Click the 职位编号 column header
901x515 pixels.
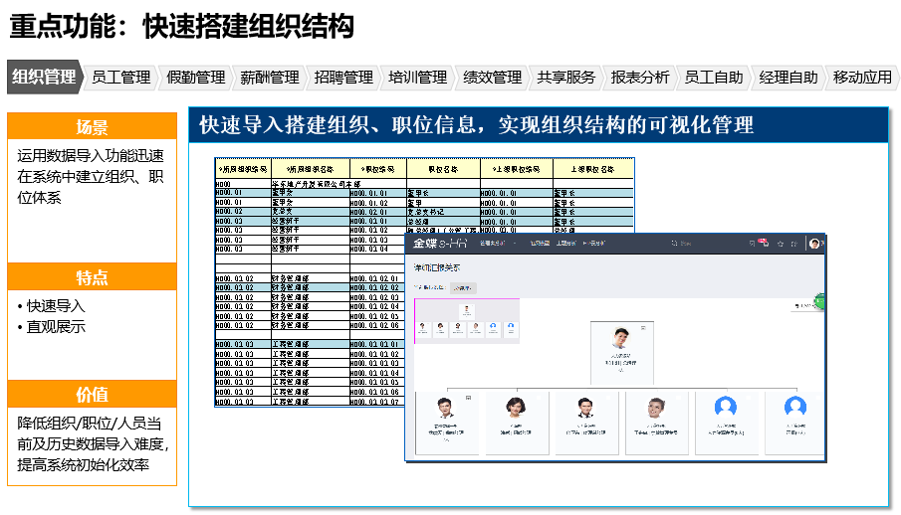[x=378, y=169]
